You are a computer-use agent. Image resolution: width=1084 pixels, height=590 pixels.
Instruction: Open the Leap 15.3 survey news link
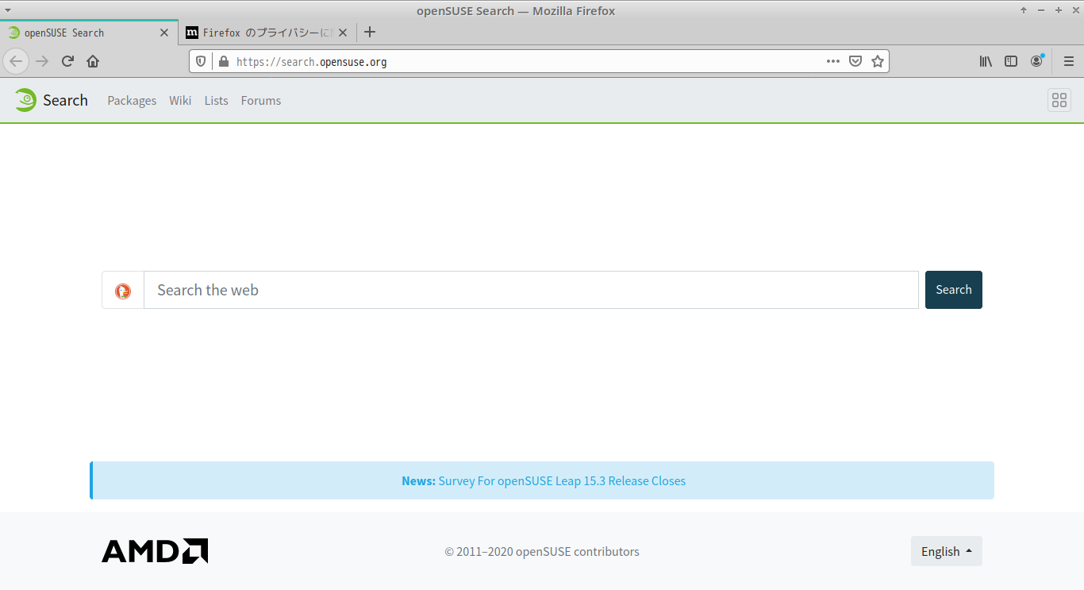pyautogui.click(x=562, y=481)
